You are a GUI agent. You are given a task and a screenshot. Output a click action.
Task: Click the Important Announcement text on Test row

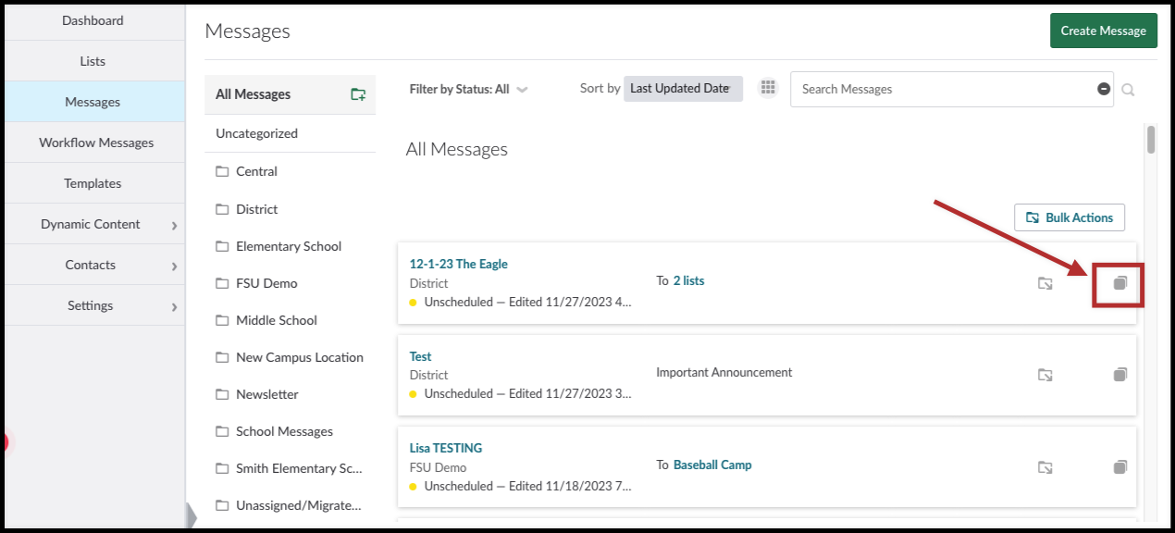pos(724,372)
